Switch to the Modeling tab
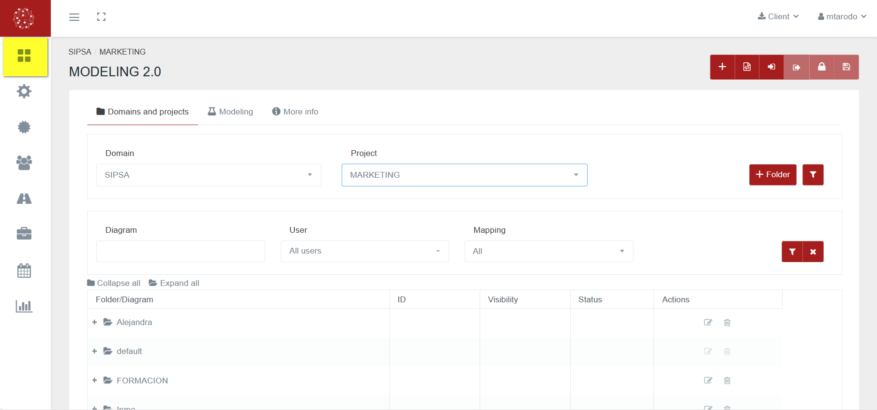 tap(230, 112)
